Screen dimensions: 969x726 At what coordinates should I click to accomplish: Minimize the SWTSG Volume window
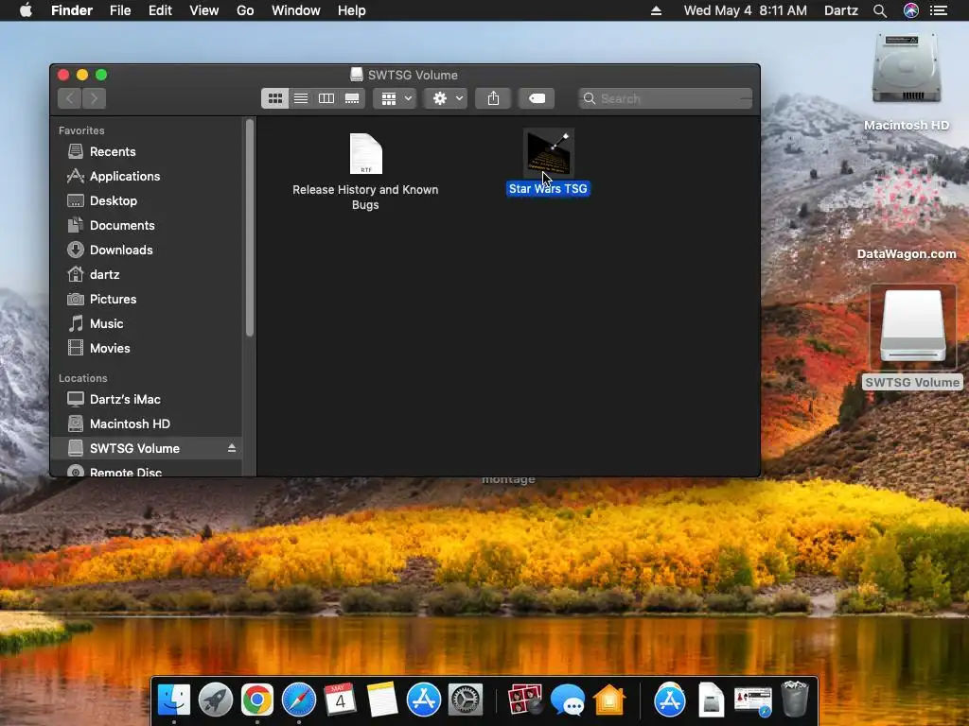tap(82, 75)
